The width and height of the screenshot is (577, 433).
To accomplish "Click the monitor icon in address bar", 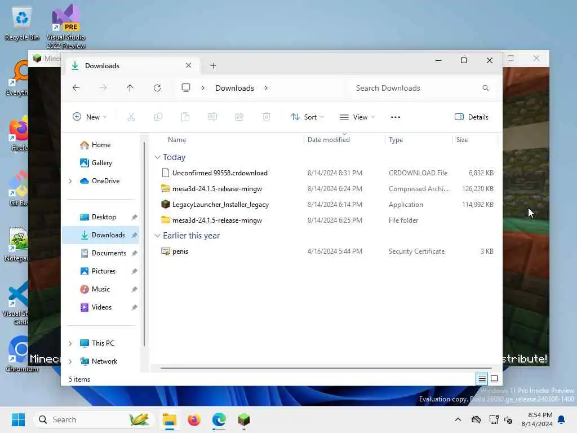I will coord(186,88).
